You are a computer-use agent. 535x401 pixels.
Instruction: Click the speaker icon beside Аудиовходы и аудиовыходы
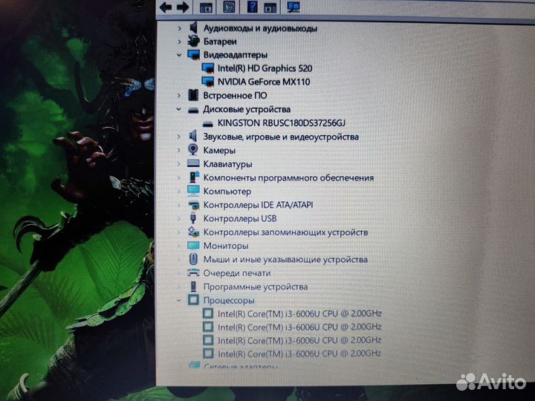coord(193,27)
